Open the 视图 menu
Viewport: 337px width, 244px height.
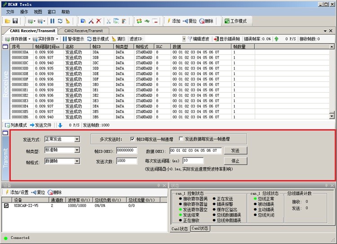pyautogui.click(x=38, y=12)
